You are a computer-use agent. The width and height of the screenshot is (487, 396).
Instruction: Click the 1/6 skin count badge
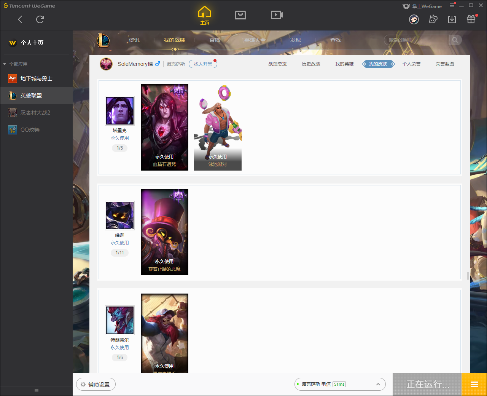pos(120,358)
